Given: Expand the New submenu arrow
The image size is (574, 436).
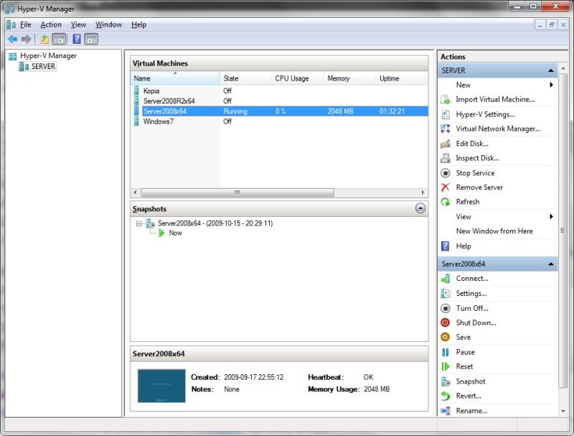Looking at the screenshot, I should tap(551, 85).
